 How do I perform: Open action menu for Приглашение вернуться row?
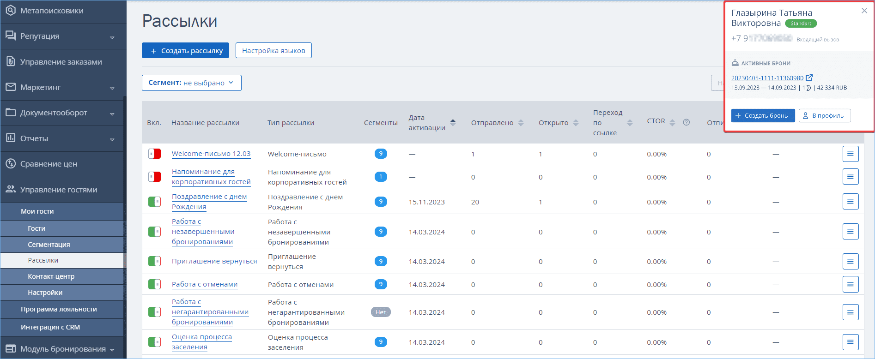coord(851,262)
